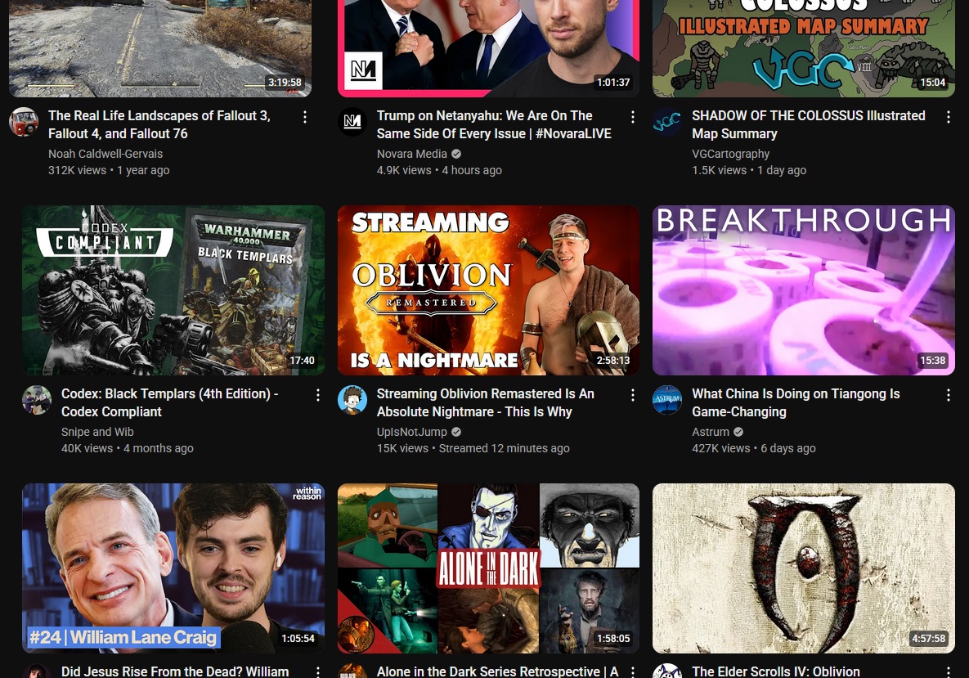Click the 1:05:54 duration badge
This screenshot has height=678, width=969.
point(298,639)
